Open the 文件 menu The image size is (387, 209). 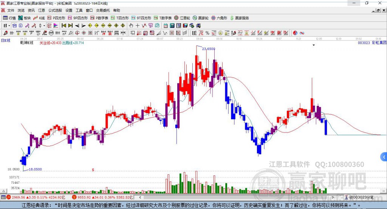[11, 10]
